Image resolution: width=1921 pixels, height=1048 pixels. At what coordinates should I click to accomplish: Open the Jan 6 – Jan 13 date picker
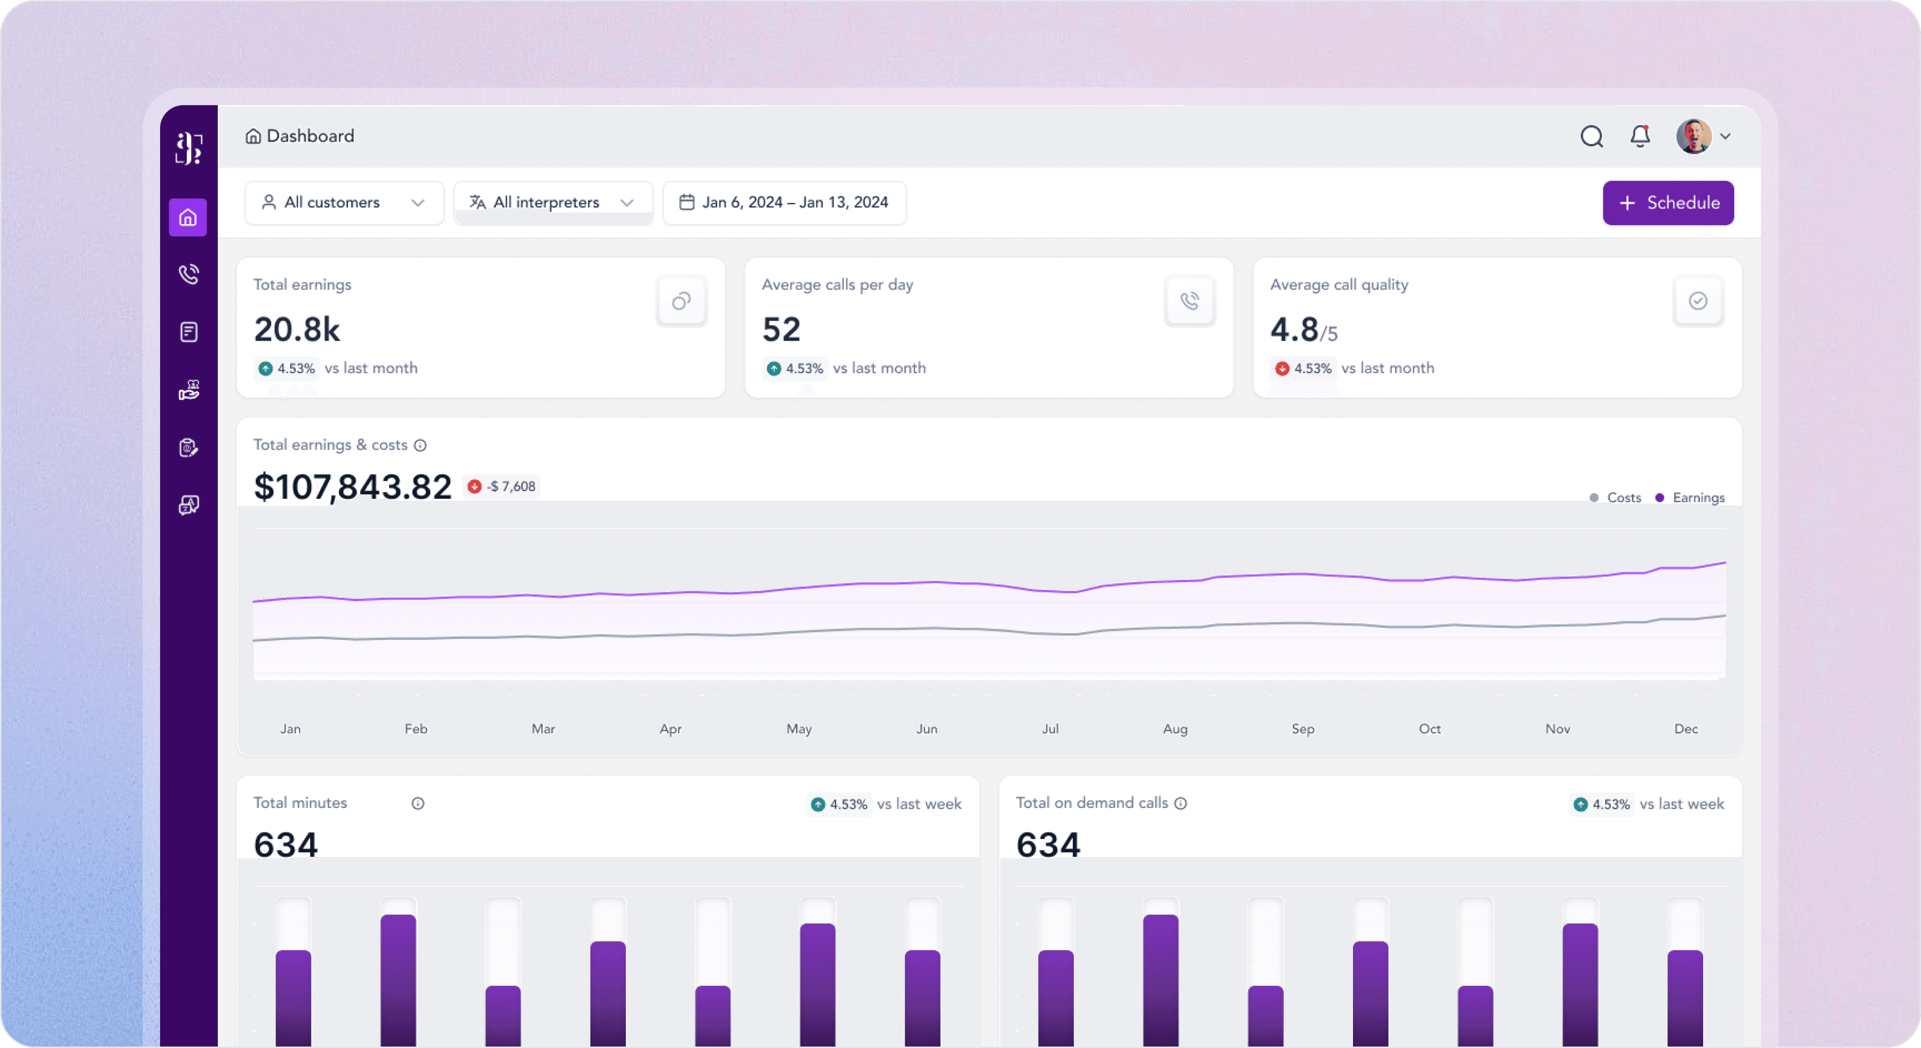(784, 203)
